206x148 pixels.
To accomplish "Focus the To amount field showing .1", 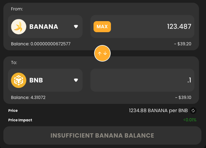I will click(142, 80).
